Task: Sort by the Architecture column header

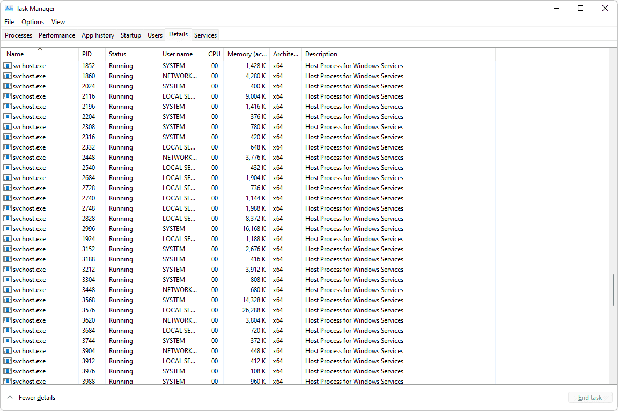Action: click(x=286, y=54)
